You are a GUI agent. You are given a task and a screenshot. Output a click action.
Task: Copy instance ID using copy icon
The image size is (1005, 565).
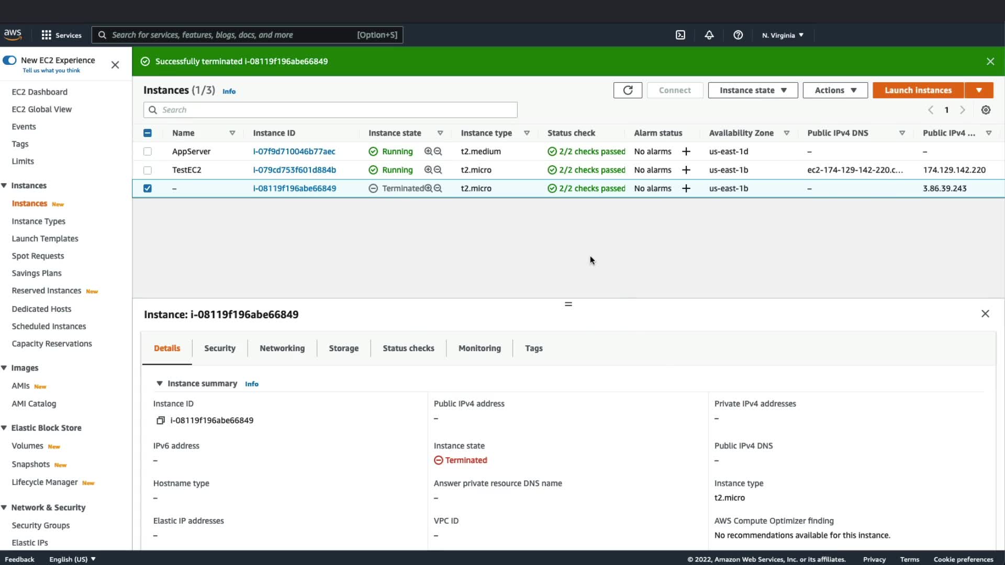coord(161,421)
